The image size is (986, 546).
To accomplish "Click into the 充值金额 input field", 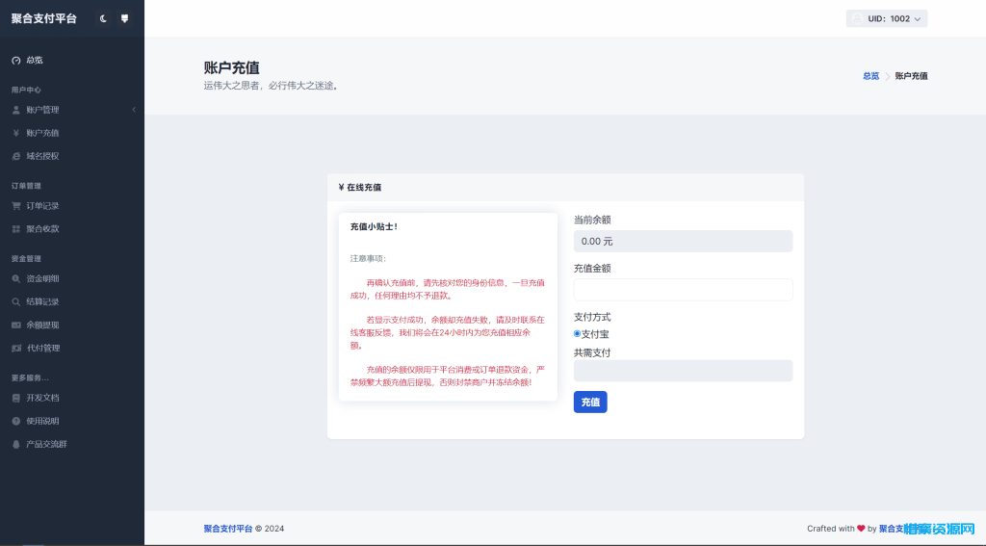I will point(683,290).
